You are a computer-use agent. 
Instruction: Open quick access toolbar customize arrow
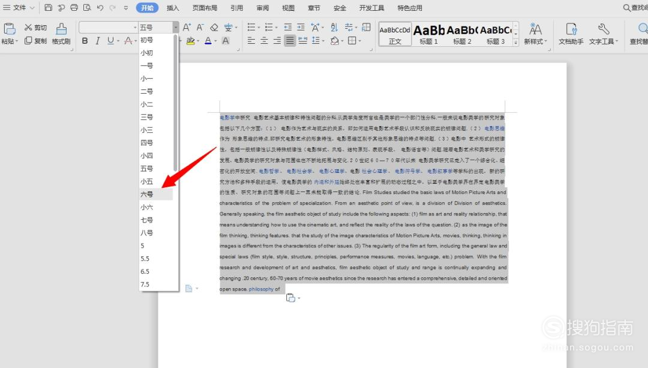(126, 7)
